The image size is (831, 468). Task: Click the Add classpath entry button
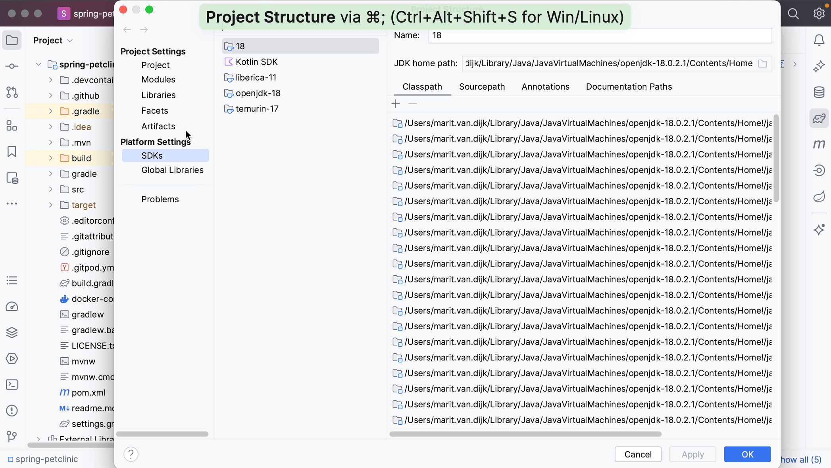396,104
